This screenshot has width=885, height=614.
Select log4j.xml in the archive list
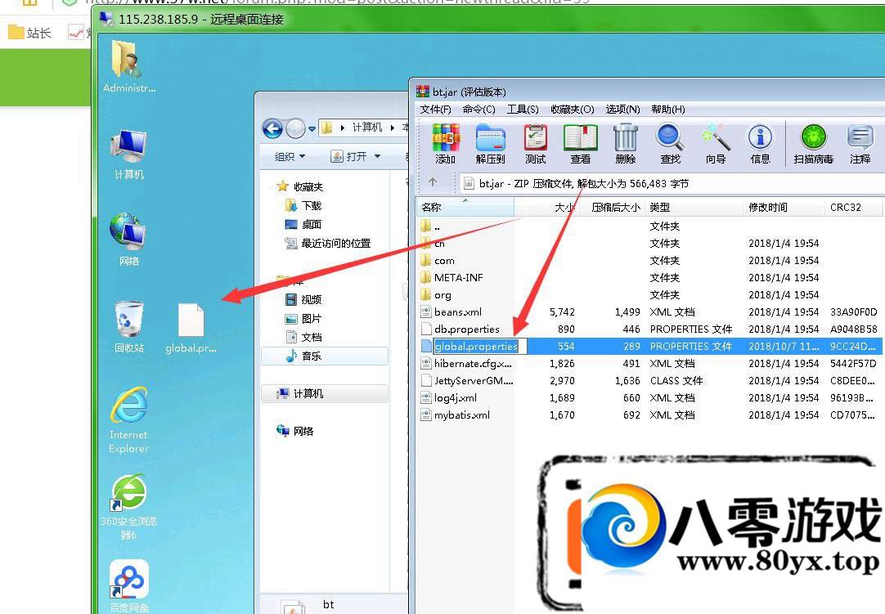point(649,398)
